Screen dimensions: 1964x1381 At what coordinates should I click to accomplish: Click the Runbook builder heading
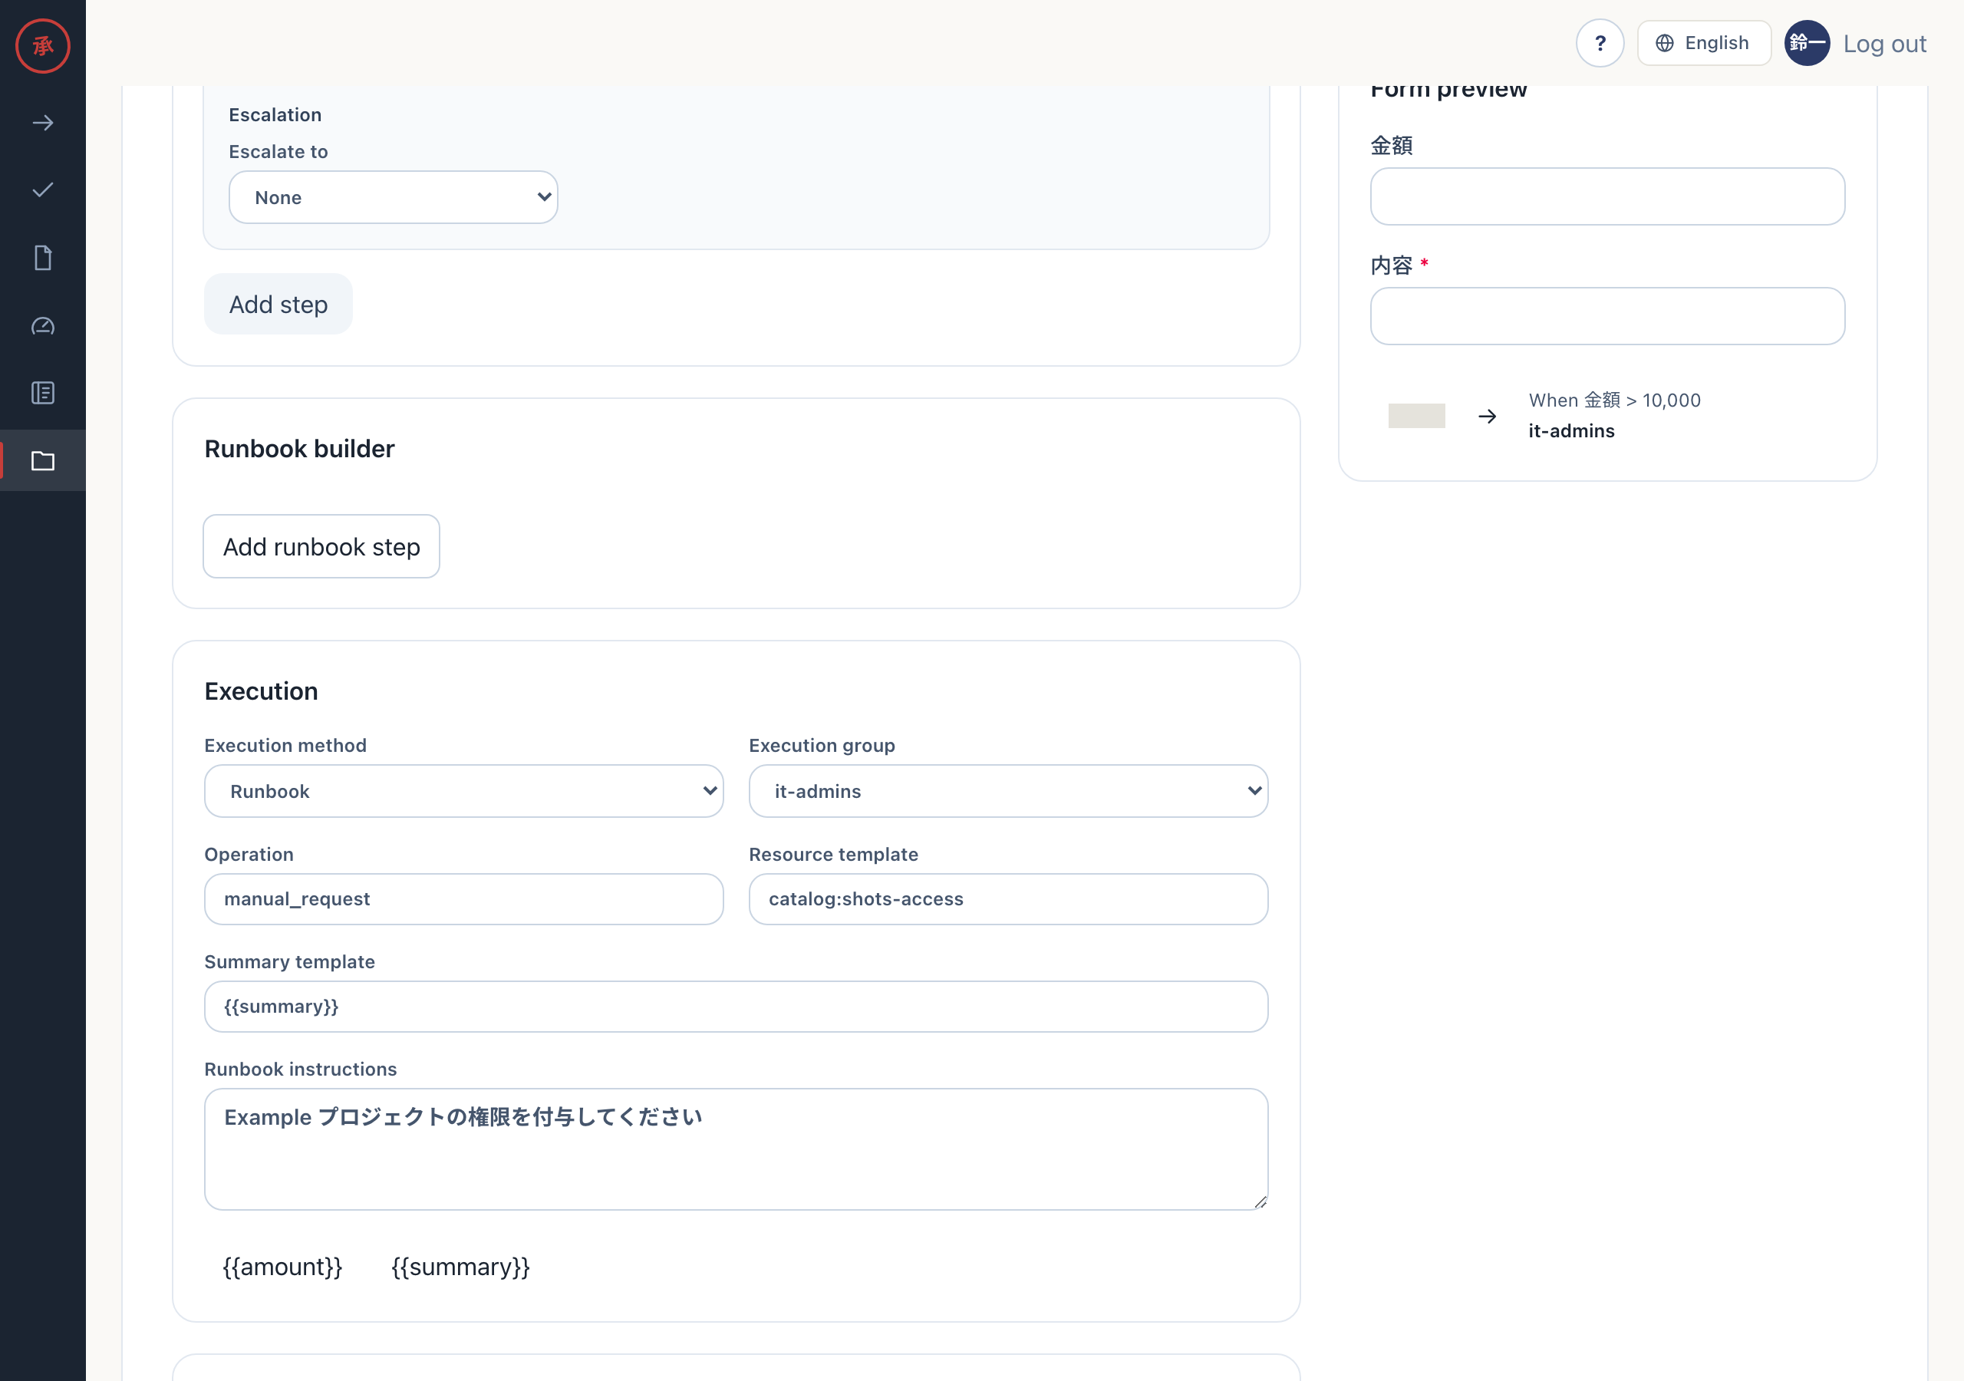click(x=299, y=448)
